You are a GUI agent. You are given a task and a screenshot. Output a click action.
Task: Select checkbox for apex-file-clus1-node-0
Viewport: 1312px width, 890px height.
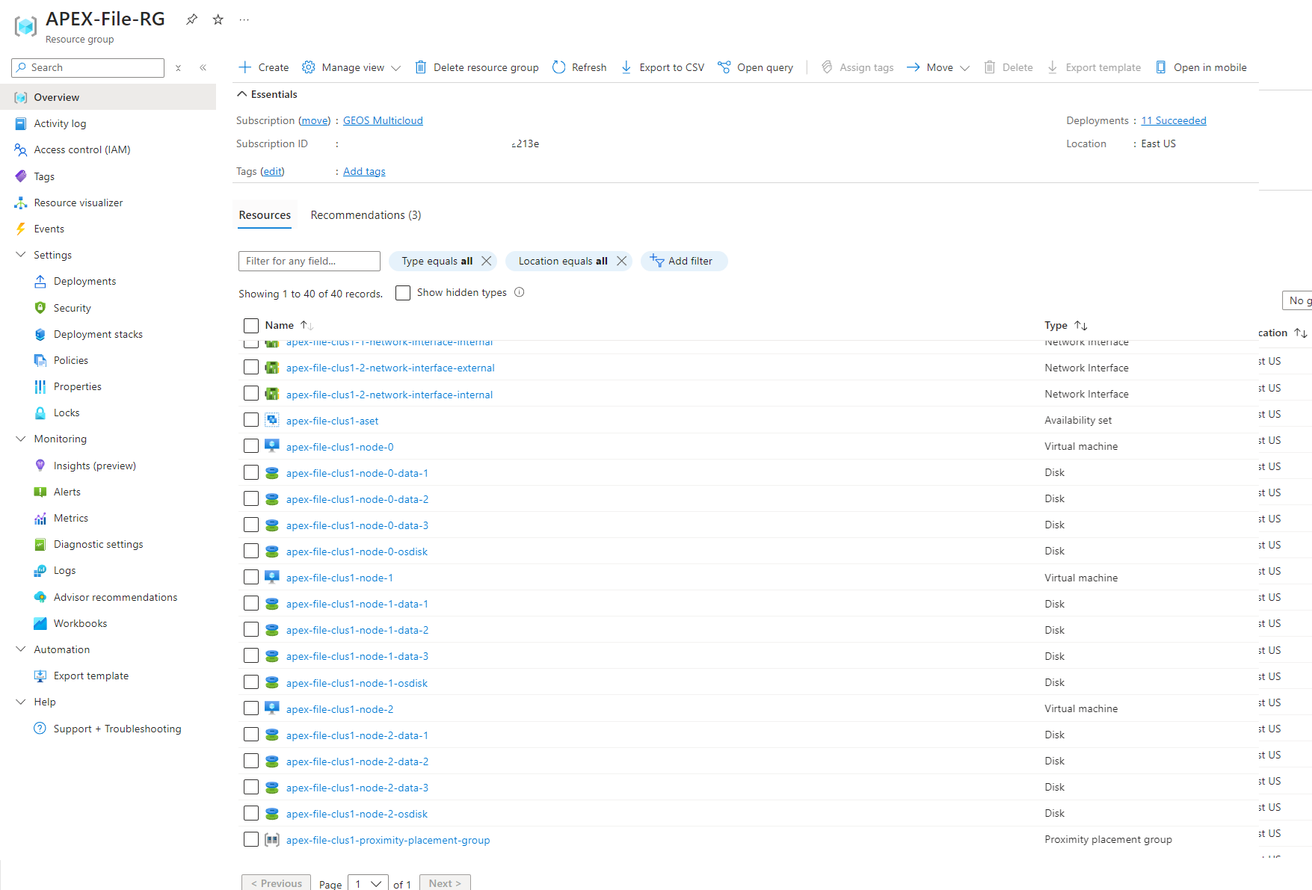pyautogui.click(x=251, y=446)
